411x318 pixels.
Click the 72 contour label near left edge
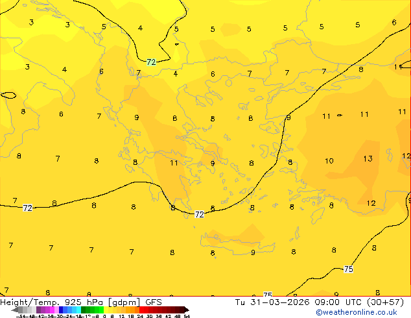tap(27, 208)
